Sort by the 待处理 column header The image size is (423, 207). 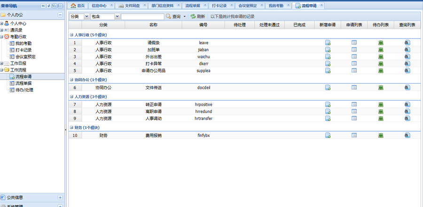[240, 25]
